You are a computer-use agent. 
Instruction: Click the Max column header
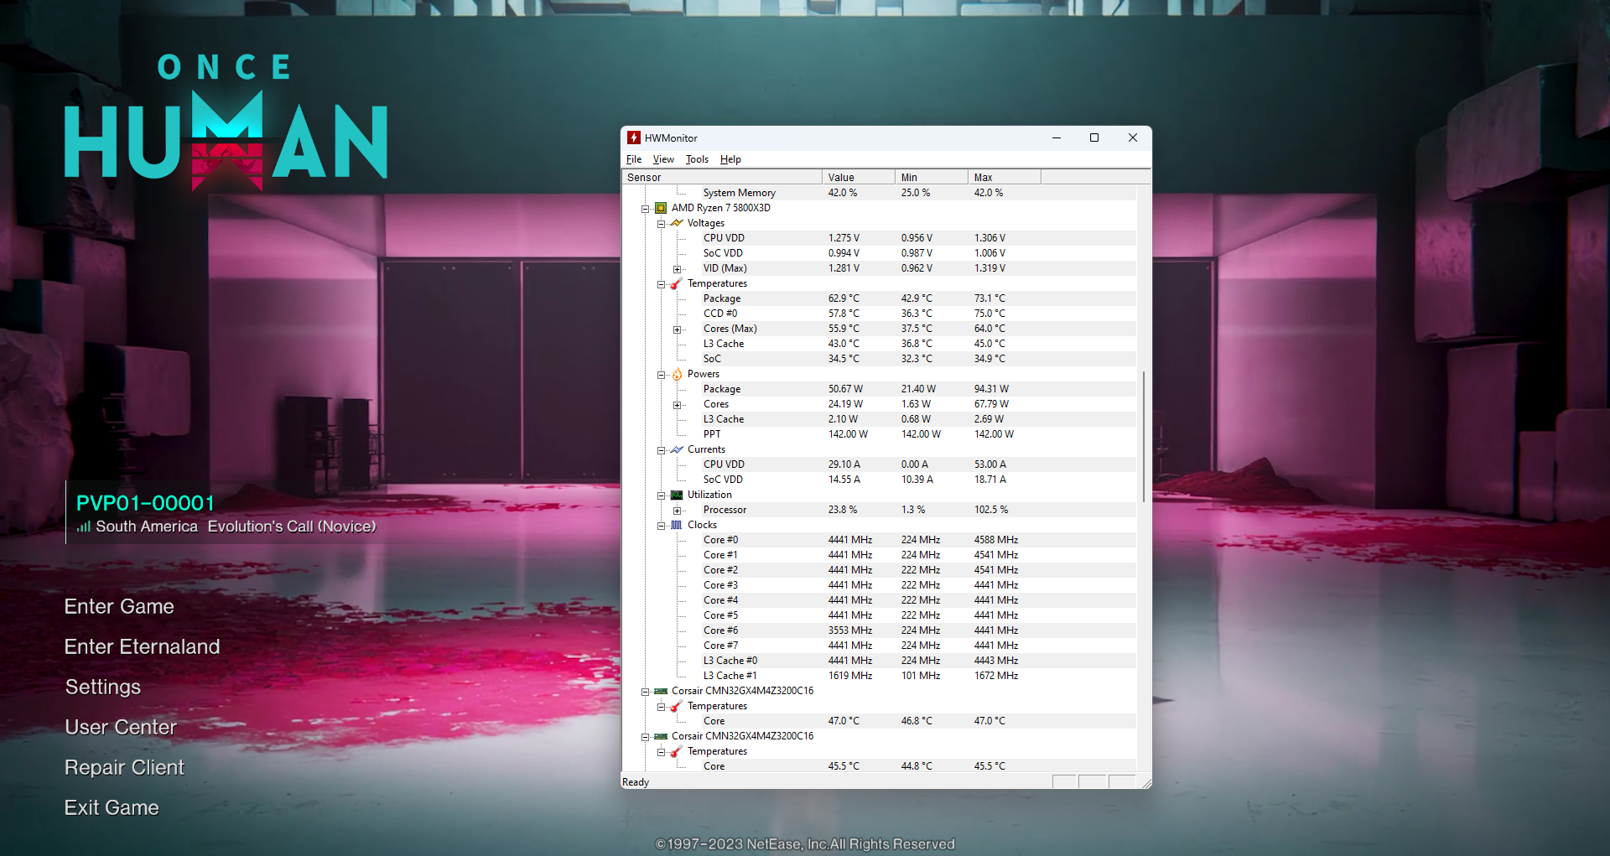point(1005,177)
